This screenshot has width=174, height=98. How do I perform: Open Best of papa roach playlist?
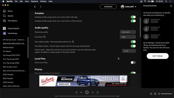10,67
